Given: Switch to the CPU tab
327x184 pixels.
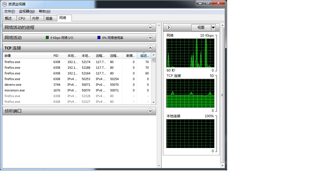Looking at the screenshot, I should tap(22, 18).
